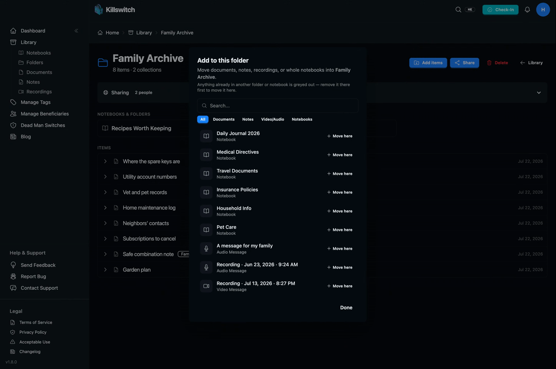Image resolution: width=556 pixels, height=369 pixels.
Task: Focus the Search field in dialog
Action: 278,106
